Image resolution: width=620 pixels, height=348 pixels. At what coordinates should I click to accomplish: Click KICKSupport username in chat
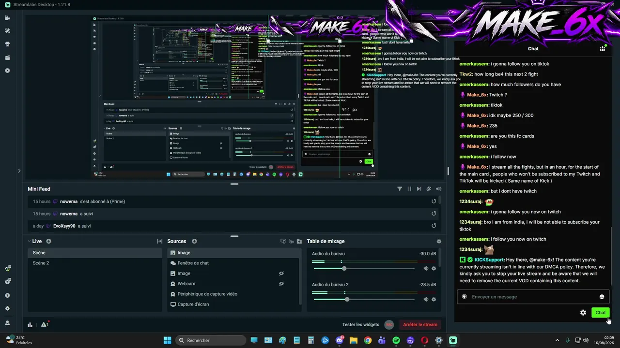[489, 260]
